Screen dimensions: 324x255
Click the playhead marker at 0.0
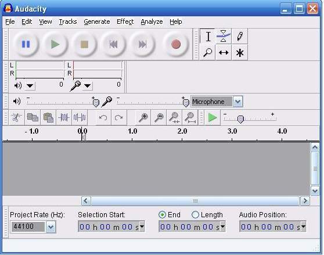point(84,138)
